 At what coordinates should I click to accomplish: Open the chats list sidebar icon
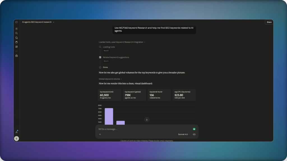tap(17, 38)
